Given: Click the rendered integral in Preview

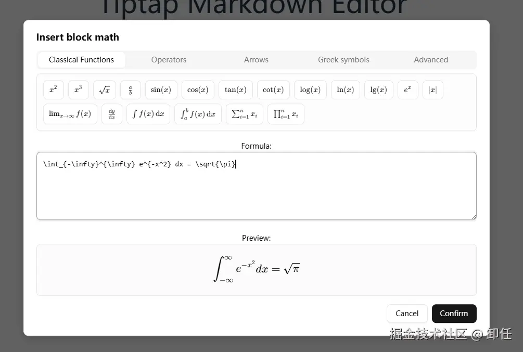Looking at the screenshot, I should [x=256, y=269].
